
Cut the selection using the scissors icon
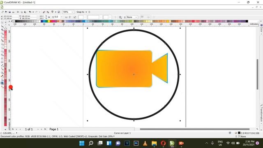coord(18,12)
